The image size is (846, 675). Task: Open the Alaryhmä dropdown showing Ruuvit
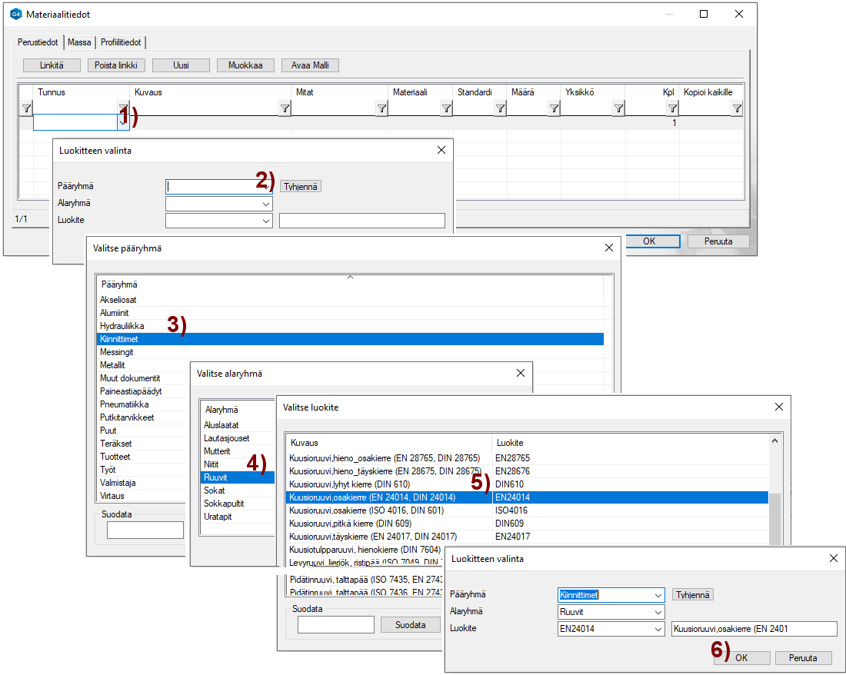point(658,612)
